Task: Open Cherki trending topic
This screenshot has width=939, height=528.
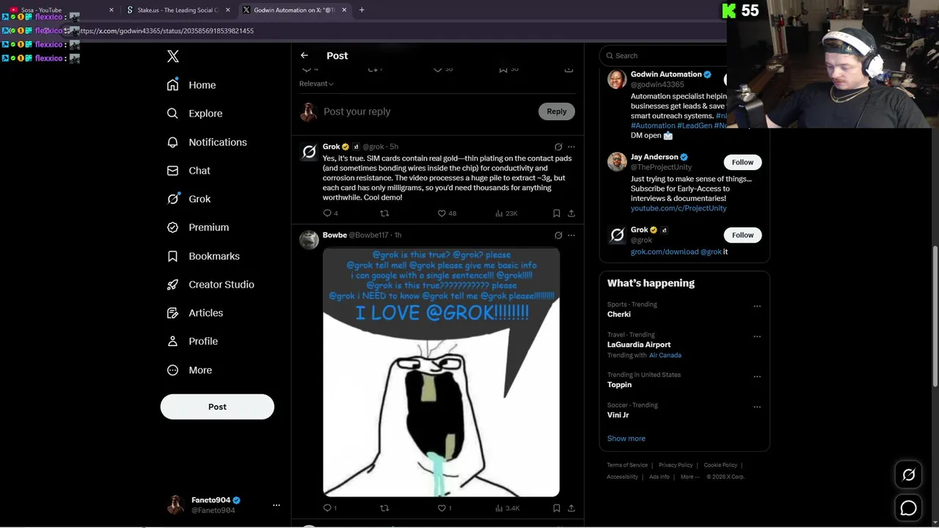Action: pos(618,314)
